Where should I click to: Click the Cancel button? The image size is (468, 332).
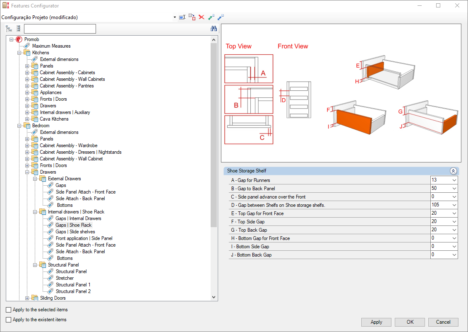(x=443, y=322)
